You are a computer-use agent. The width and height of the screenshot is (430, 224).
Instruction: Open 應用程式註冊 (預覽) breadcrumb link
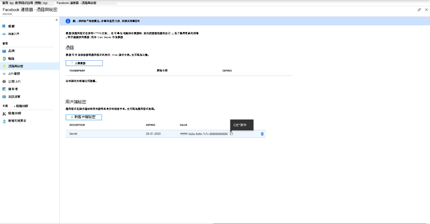tap(28, 3)
